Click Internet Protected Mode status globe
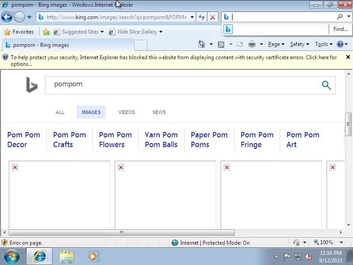353x265 pixels. tap(175, 242)
